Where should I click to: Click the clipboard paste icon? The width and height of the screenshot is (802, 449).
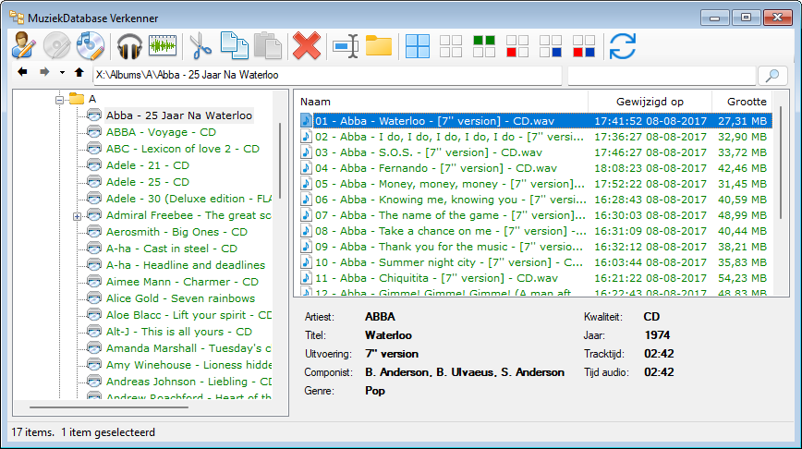coord(268,45)
